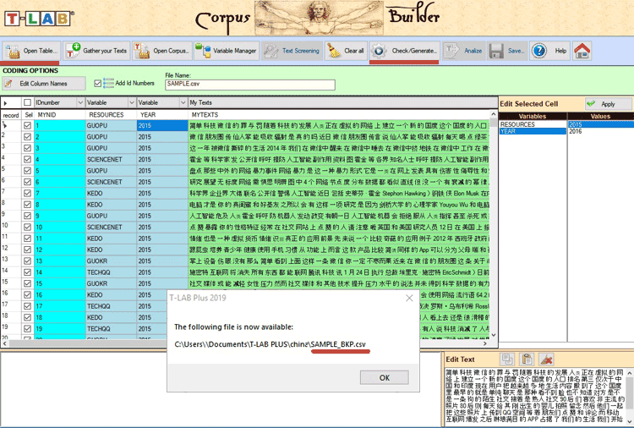Close the T-LAB Plus 2019 dialog
This screenshot has height=428, width=634.
(x=409, y=298)
